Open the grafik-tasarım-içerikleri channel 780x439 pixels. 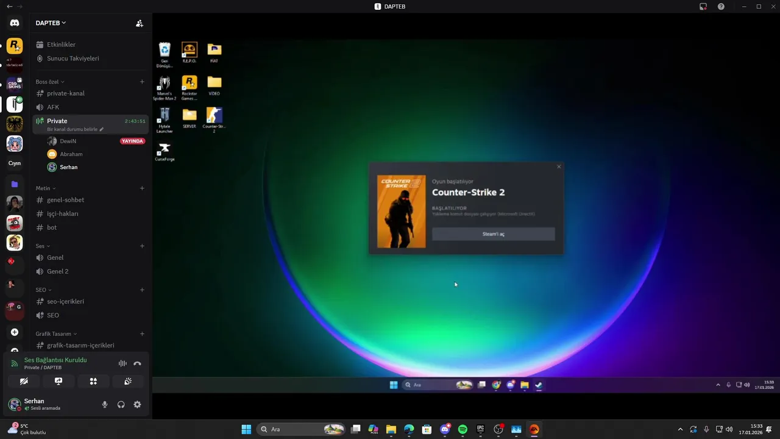(x=90, y=345)
